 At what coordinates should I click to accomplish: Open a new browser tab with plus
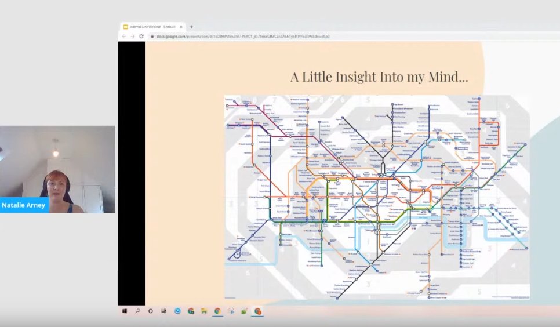[191, 27]
